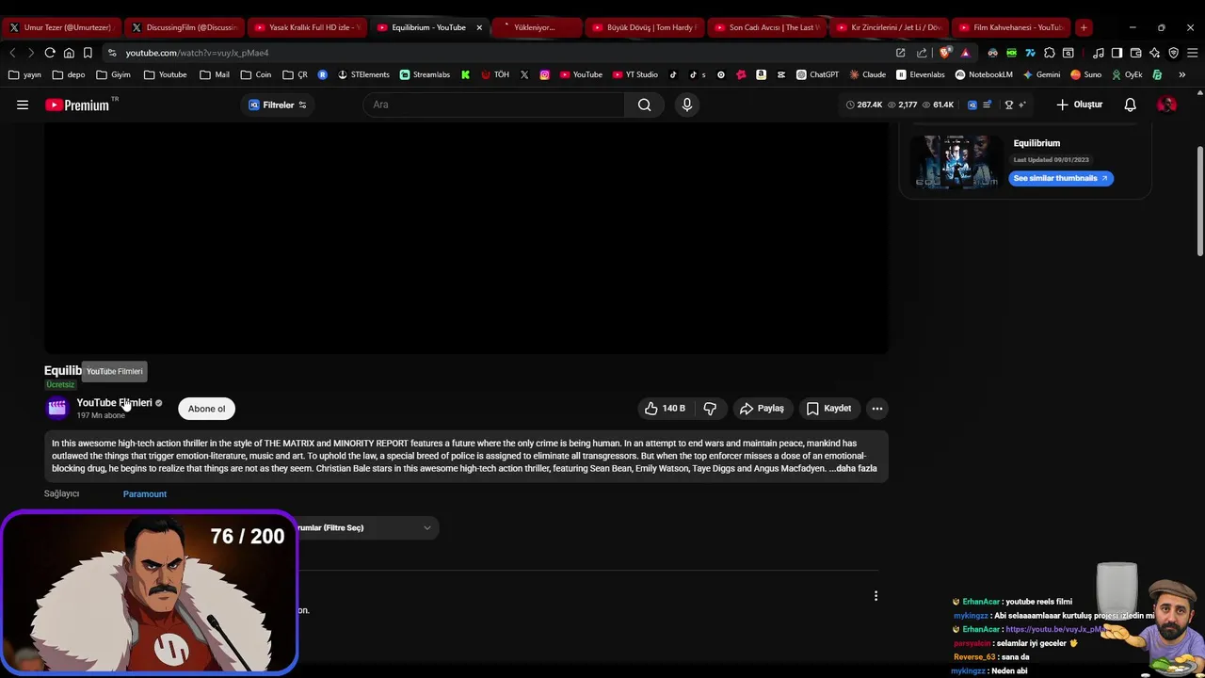1205x678 pixels.
Task: Open the Claude bookmark
Action: coord(866,74)
